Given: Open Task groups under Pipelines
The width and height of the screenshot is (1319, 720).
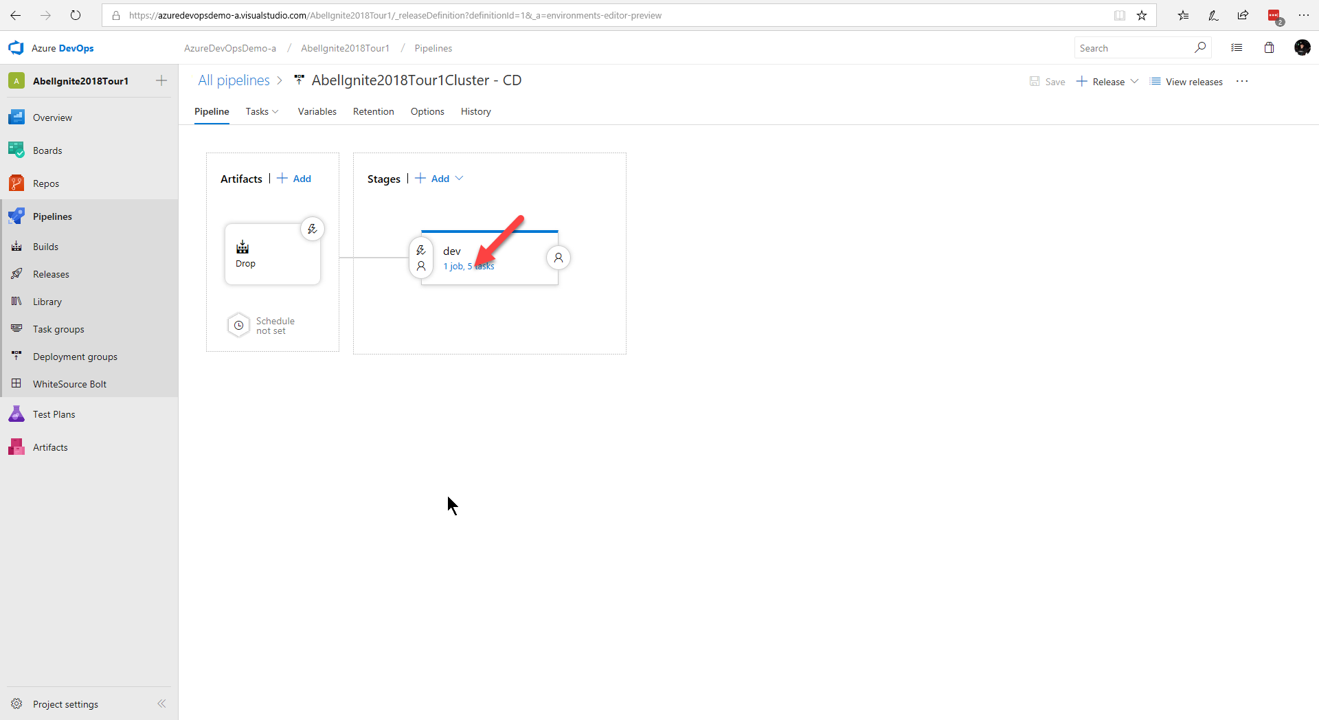Looking at the screenshot, I should (x=58, y=329).
